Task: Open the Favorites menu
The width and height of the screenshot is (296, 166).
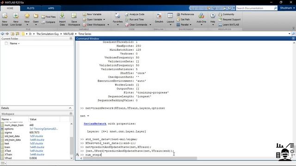Action: [117, 19]
